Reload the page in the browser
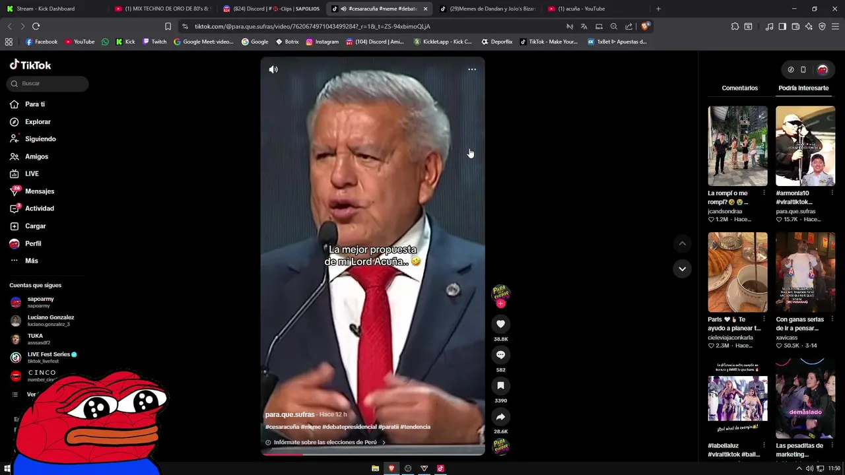This screenshot has height=475, width=845. tap(36, 26)
